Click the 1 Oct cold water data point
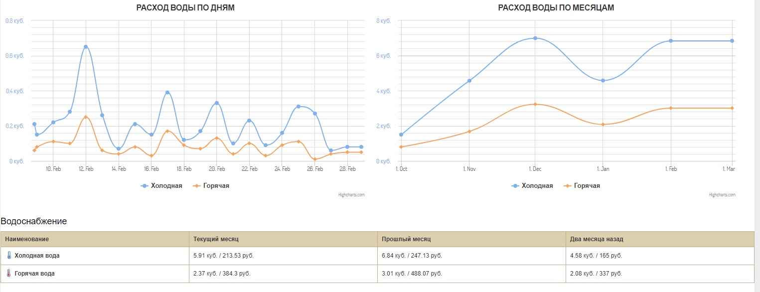This screenshot has height=292, width=760. [x=401, y=135]
